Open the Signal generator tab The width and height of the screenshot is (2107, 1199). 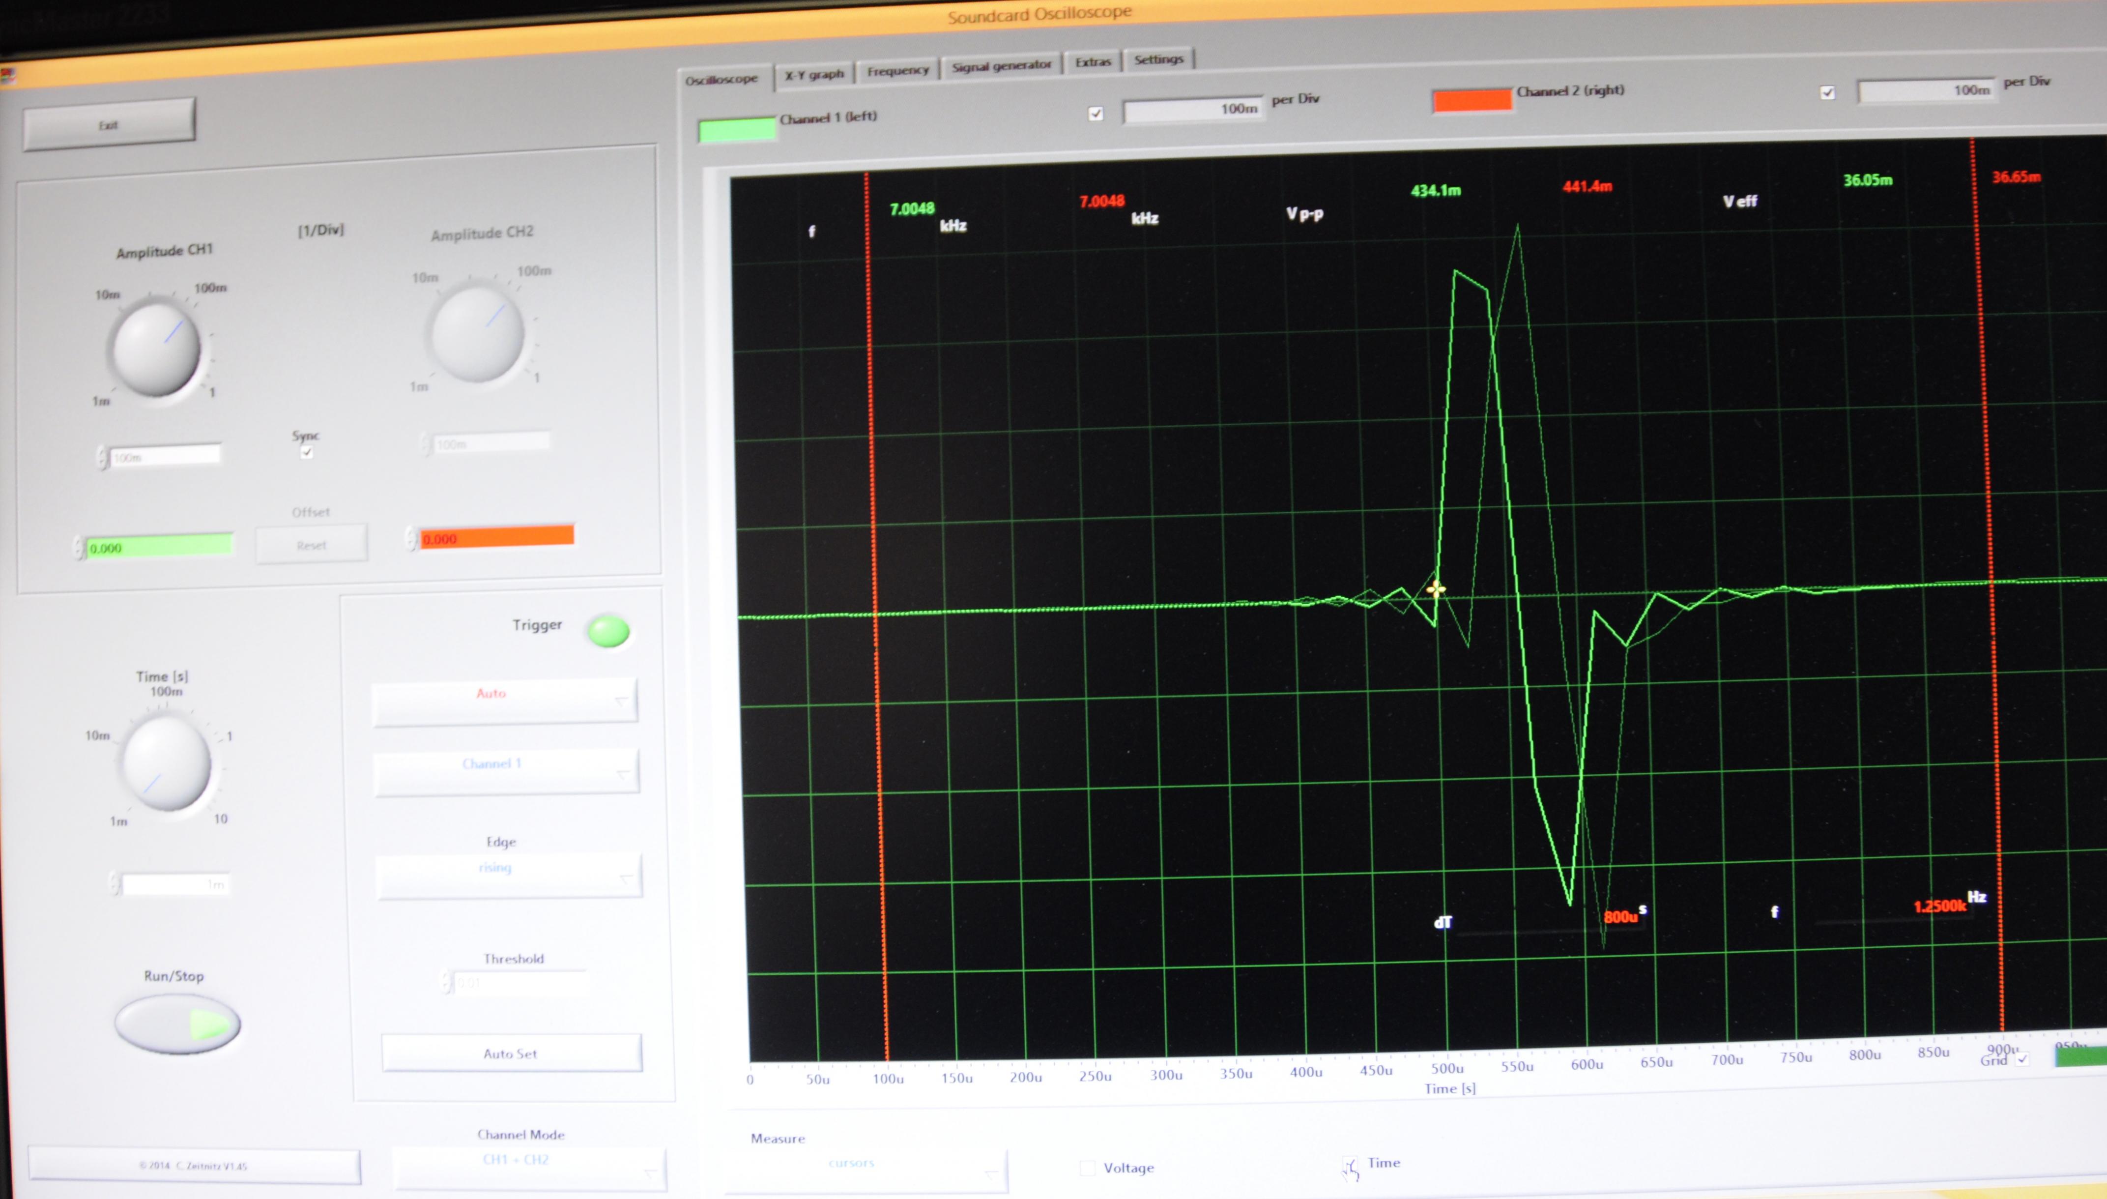click(1001, 66)
